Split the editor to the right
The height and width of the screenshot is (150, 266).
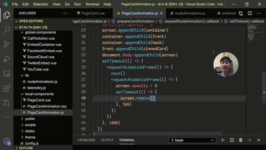tap(250, 13)
